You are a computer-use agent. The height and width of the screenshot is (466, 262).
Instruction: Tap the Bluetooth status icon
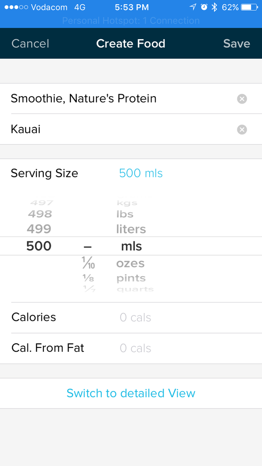(214, 7)
